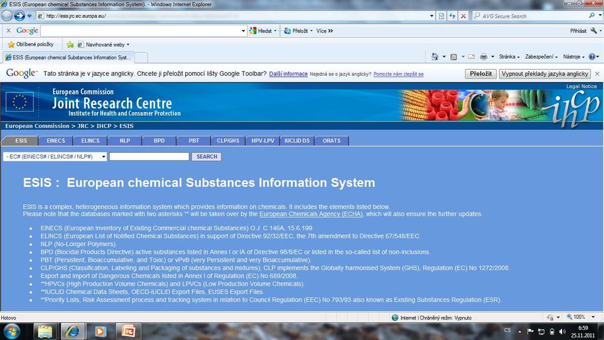604x340 pixels.
Task: Click the search magnifier icon
Action: coord(592,15)
